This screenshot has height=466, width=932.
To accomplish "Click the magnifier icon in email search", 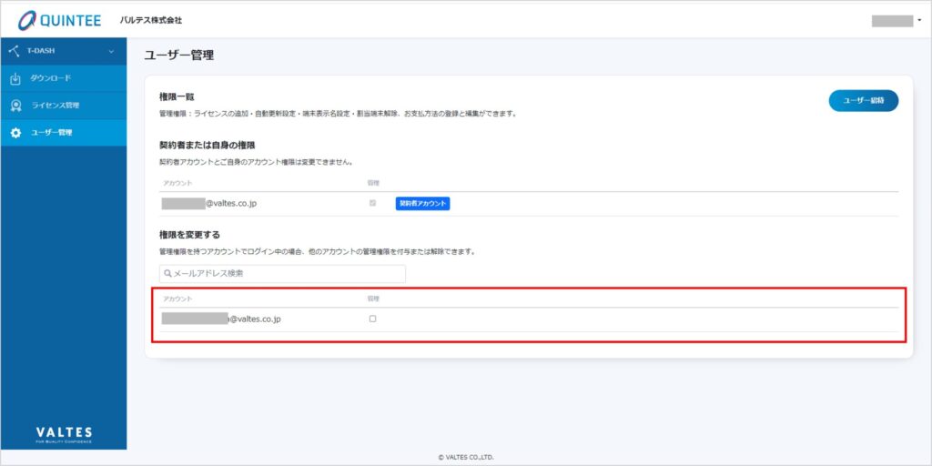I will pos(167,273).
